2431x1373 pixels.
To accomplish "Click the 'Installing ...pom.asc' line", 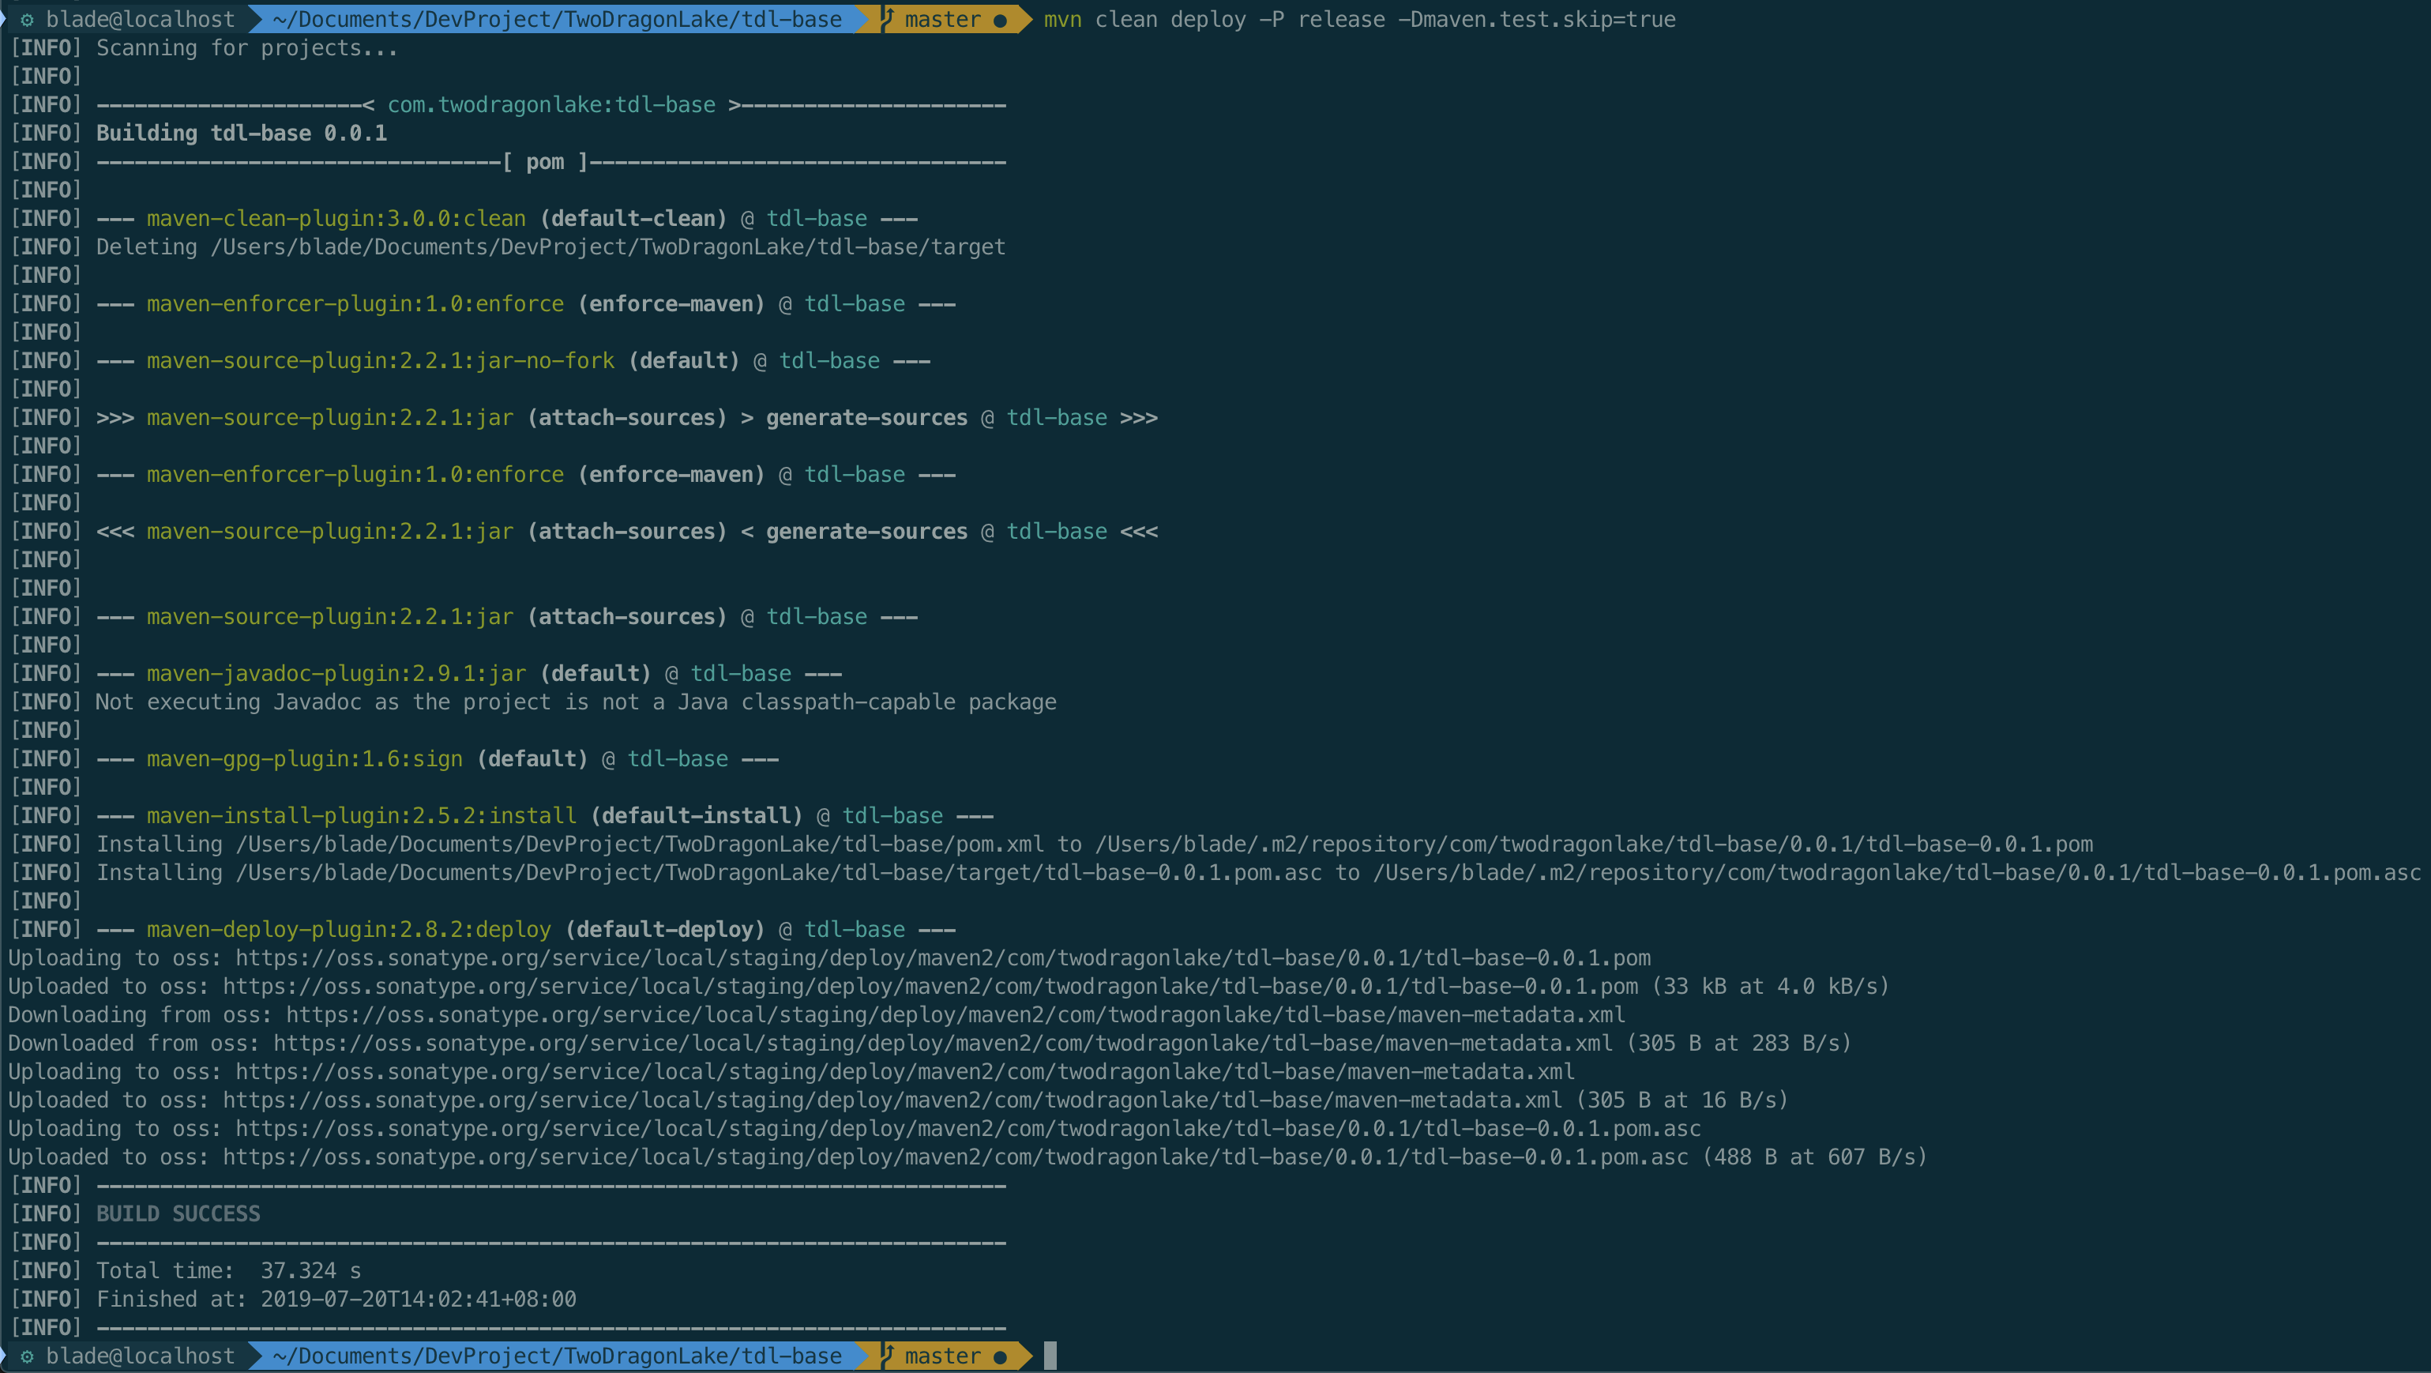I will (1259, 873).
